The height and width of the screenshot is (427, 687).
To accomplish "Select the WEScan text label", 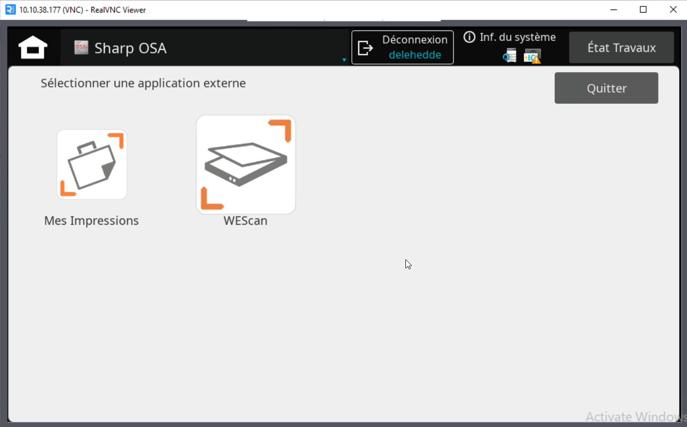I will (245, 221).
